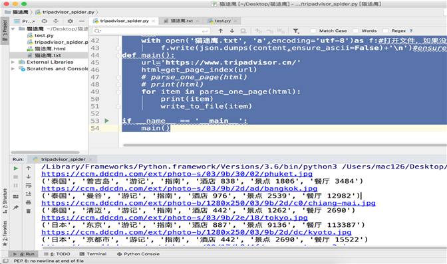
Task: Click the tripadvisor_spider.py breadcrumb in navigation bar
Action: click(68, 12)
